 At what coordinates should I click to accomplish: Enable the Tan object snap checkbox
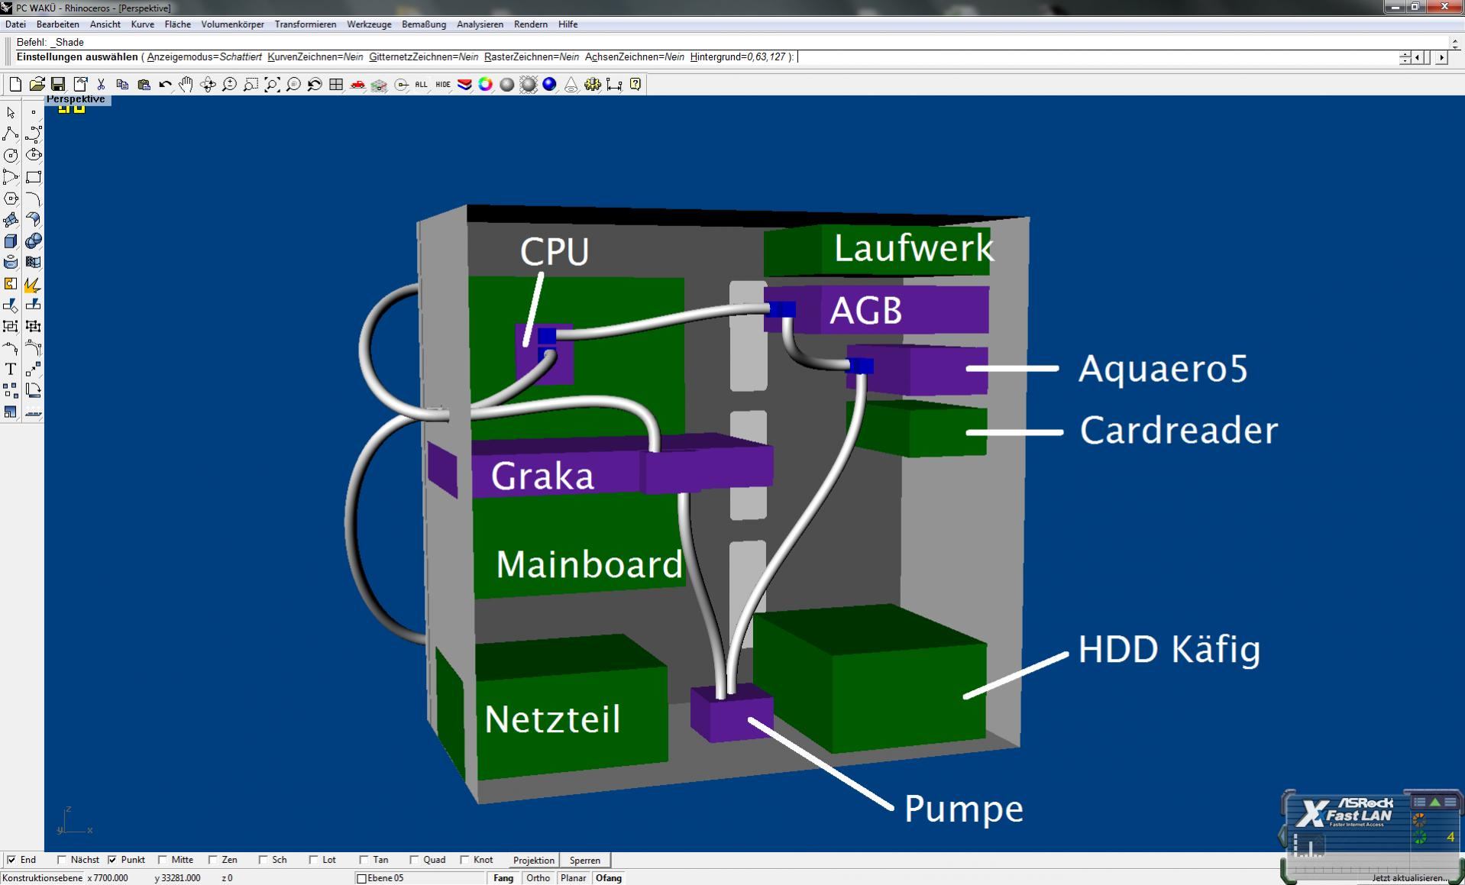click(364, 860)
